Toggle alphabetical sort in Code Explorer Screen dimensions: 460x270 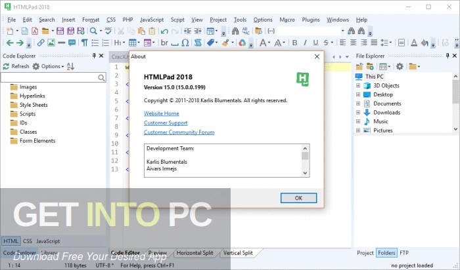(70, 66)
